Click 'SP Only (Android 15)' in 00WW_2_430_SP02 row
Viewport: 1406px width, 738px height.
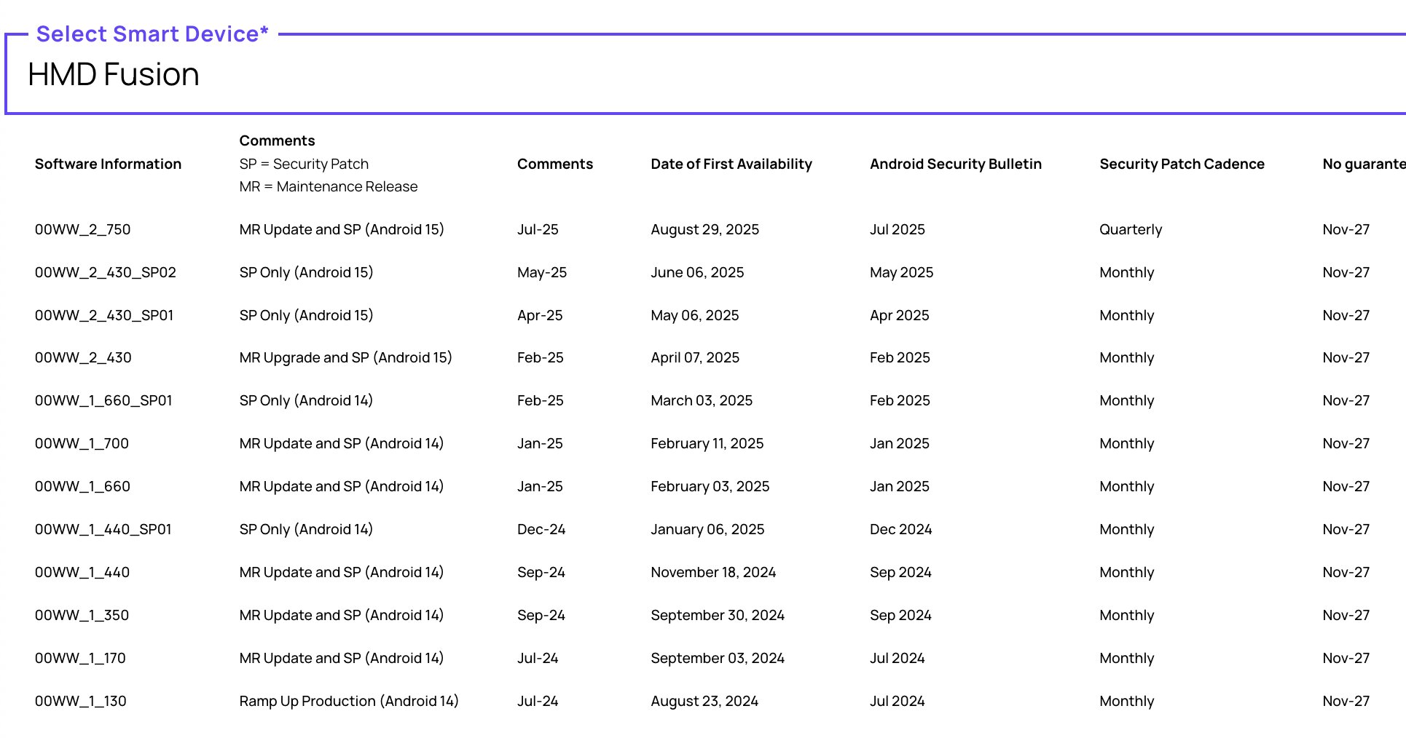coord(306,272)
